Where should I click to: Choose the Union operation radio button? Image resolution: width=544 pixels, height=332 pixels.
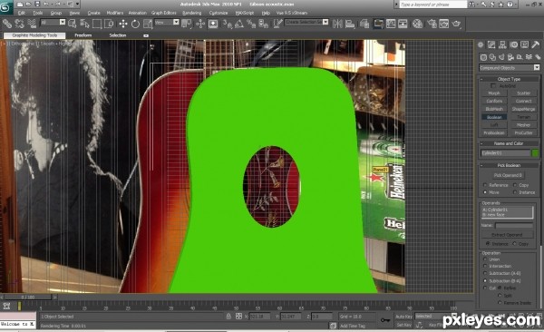point(485,259)
